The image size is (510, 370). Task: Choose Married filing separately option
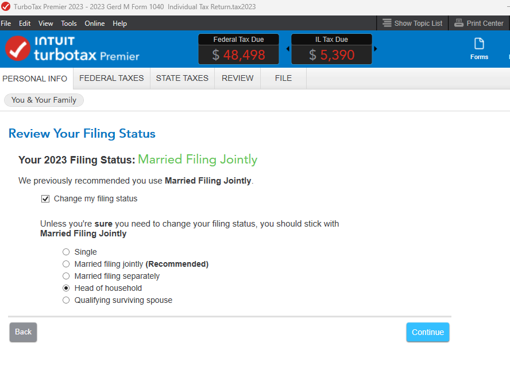click(x=66, y=276)
